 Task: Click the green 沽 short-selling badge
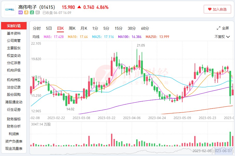coord(32,12)
